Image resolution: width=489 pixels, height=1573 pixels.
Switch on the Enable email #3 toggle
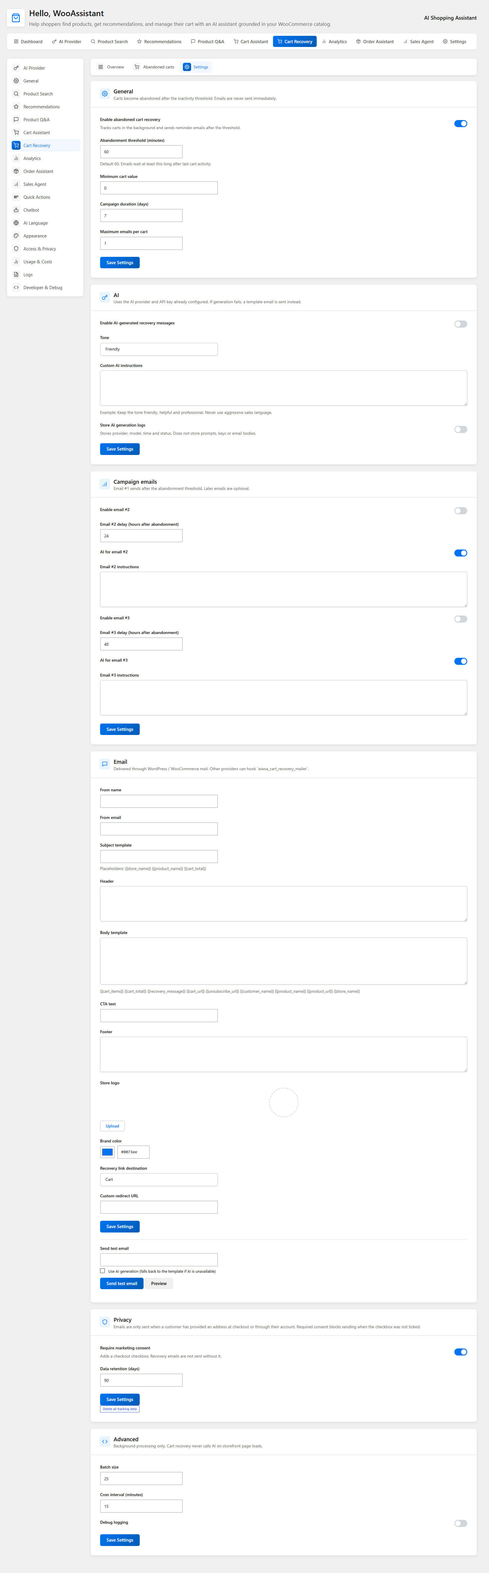point(461,619)
